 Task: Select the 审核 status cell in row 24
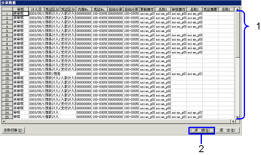[21, 113]
